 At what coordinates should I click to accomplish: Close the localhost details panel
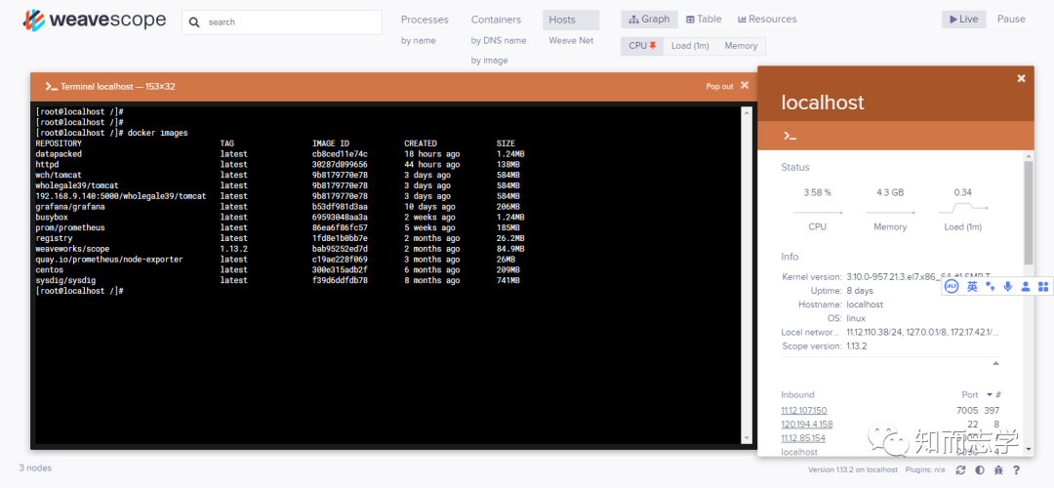(1021, 79)
